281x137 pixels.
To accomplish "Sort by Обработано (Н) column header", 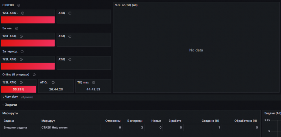I will [246, 121].
